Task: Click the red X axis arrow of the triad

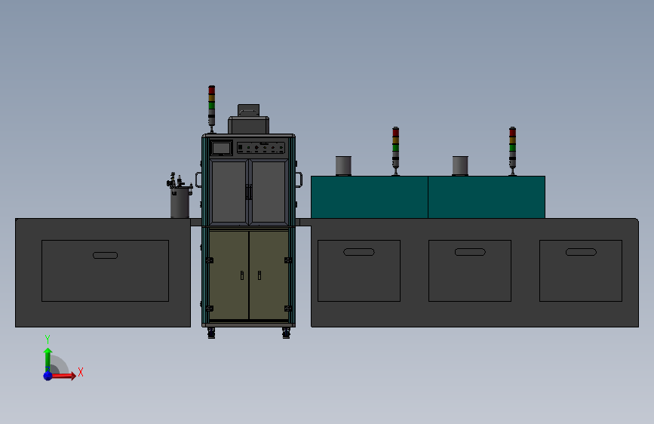Action: click(63, 376)
